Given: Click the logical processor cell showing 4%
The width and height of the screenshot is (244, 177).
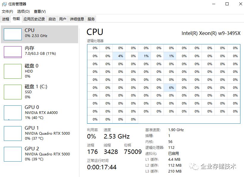Looking at the screenshot, I should [120, 56].
